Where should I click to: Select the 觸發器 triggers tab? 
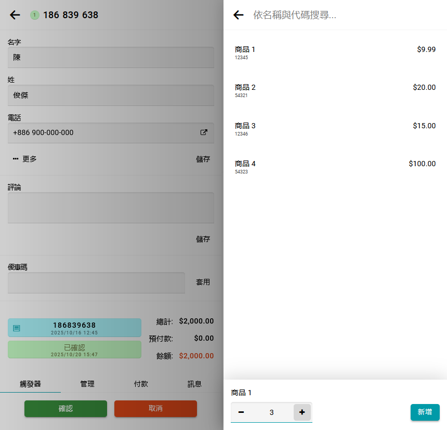tap(30, 384)
